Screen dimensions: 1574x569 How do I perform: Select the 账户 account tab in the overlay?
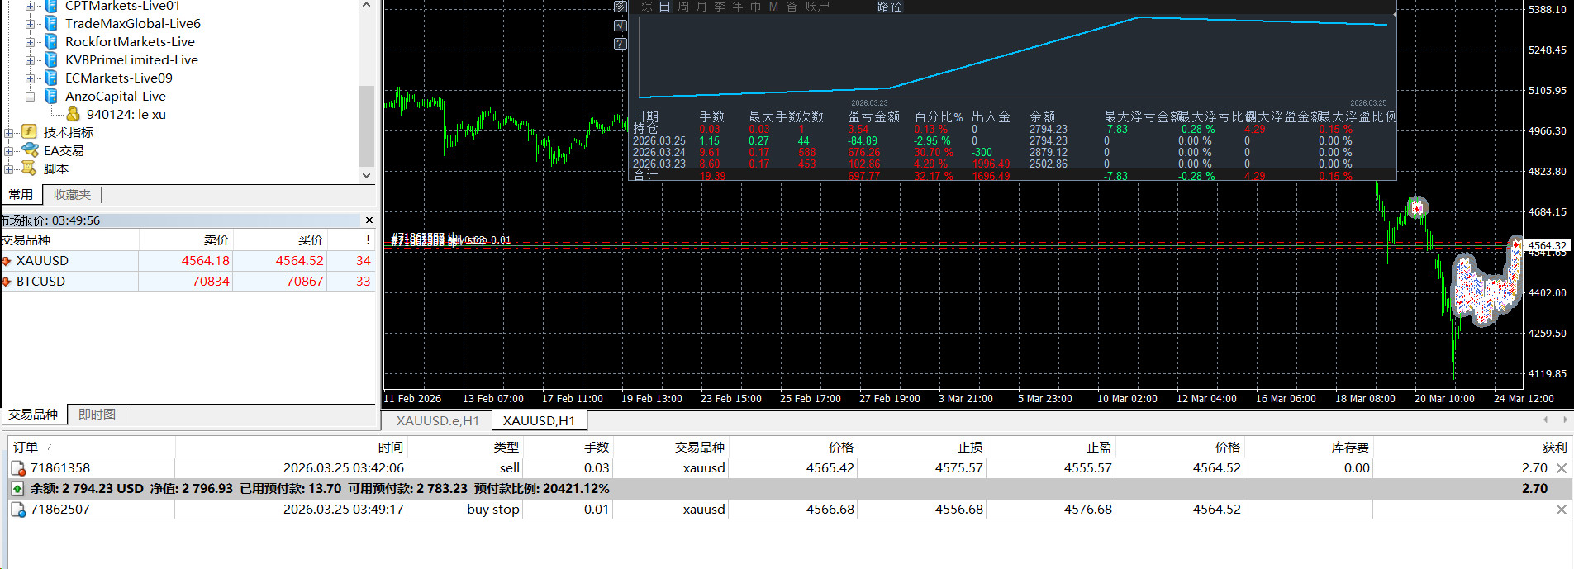point(817,7)
